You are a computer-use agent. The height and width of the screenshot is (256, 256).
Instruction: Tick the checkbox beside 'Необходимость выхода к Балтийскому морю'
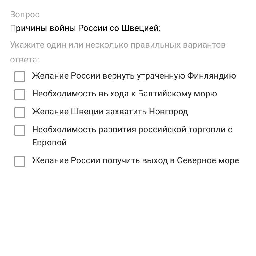tap(20, 95)
